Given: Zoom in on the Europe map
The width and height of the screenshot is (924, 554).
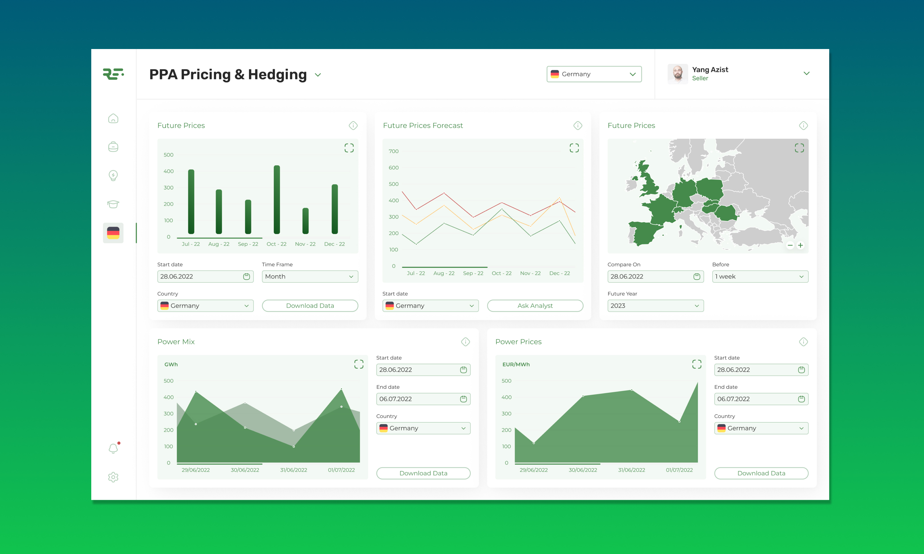Looking at the screenshot, I should pos(801,245).
